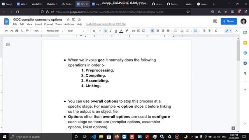Image resolution: width=249 pixels, height=140 pixels.
Task: Click the font size field showing 16
Action: pos(94,31)
